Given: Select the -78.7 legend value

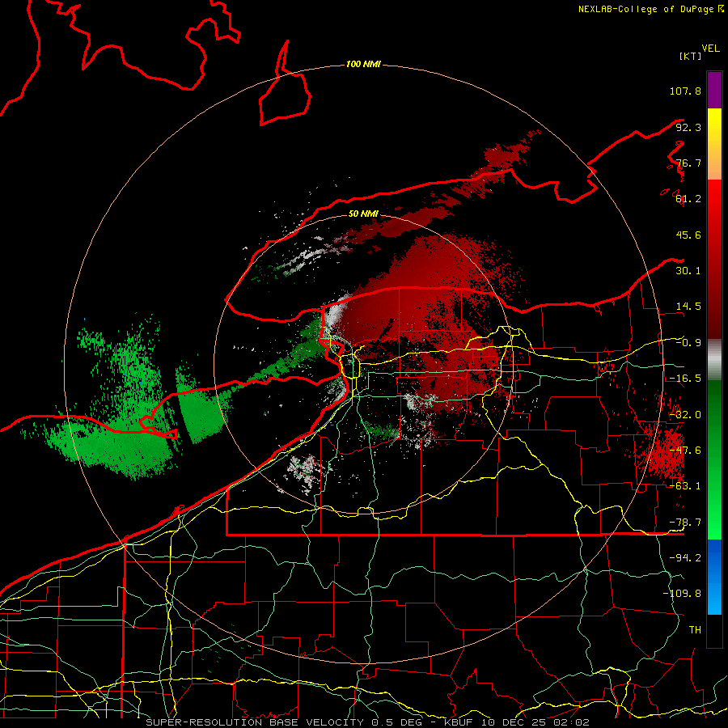Looking at the screenshot, I should [x=685, y=523].
